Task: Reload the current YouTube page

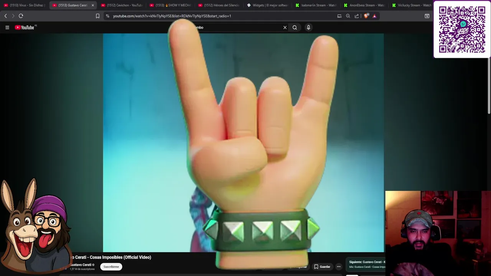Action: point(21,16)
